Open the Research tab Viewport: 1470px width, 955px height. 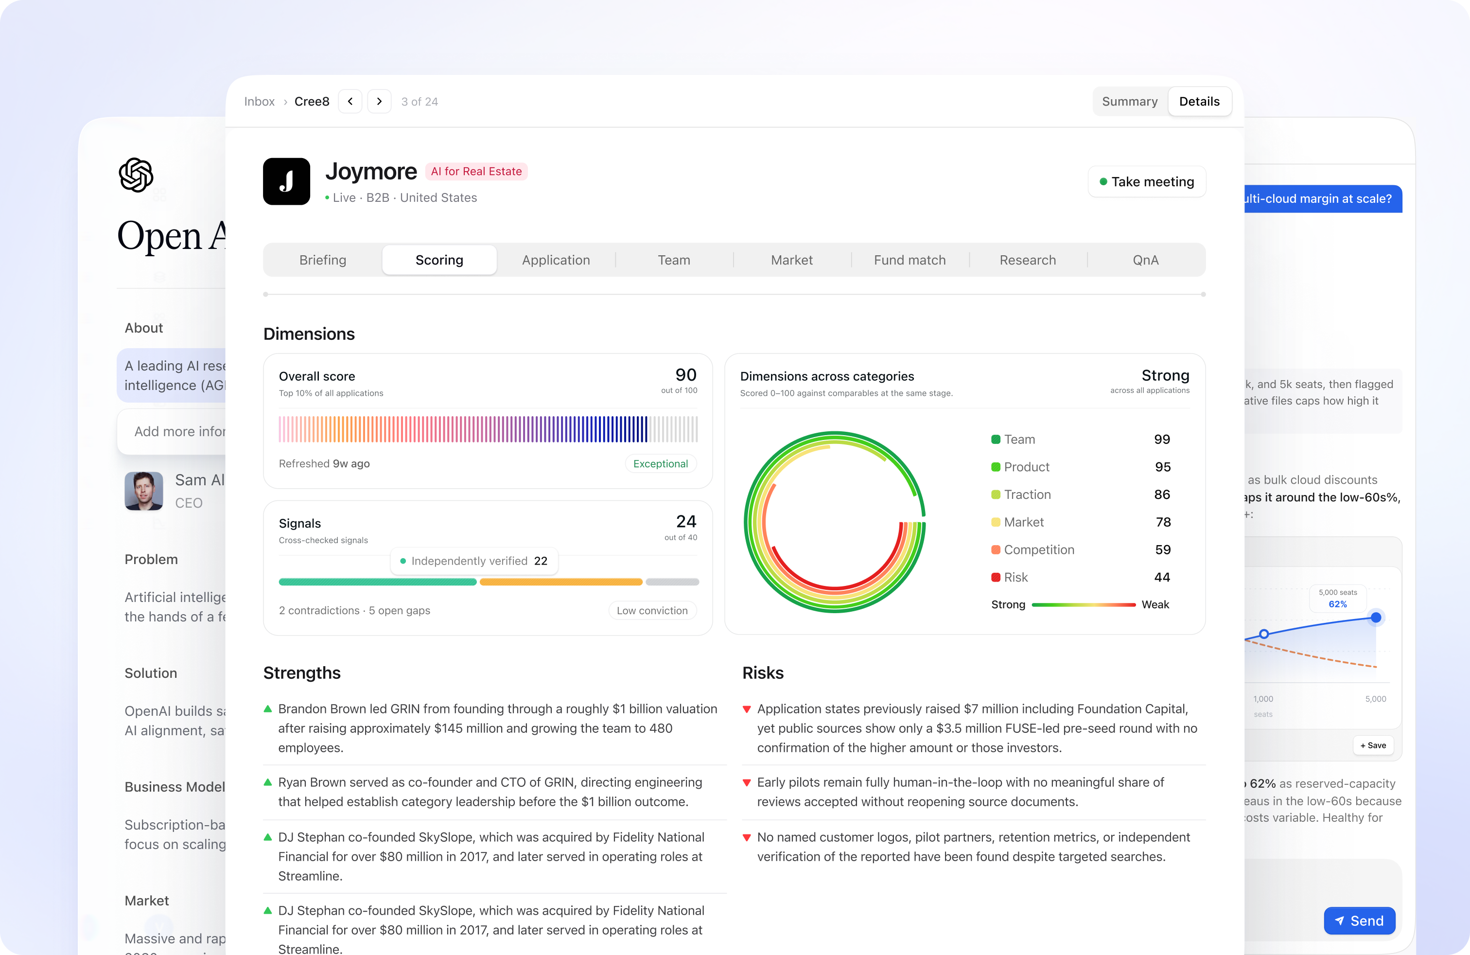click(x=1028, y=260)
